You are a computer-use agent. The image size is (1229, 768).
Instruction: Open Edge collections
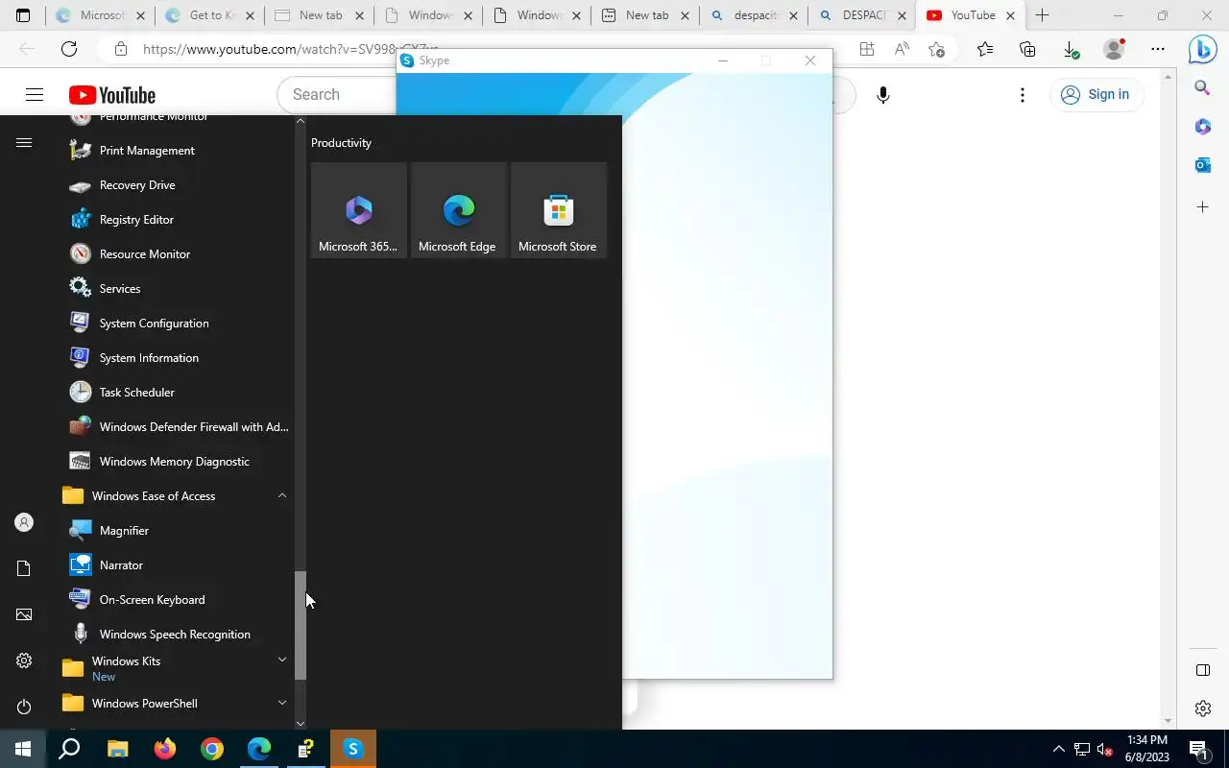click(1027, 49)
